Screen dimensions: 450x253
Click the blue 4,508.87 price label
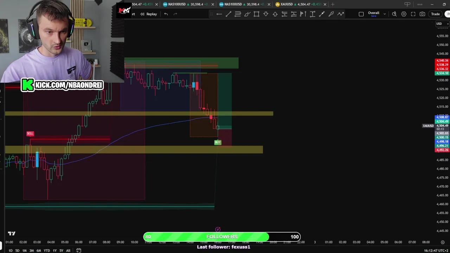tap(442, 117)
